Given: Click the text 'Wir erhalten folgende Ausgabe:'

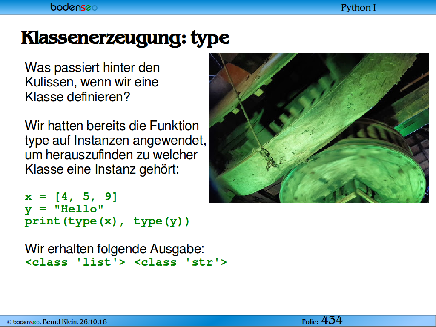Looking at the screenshot, I should click(115, 249).
